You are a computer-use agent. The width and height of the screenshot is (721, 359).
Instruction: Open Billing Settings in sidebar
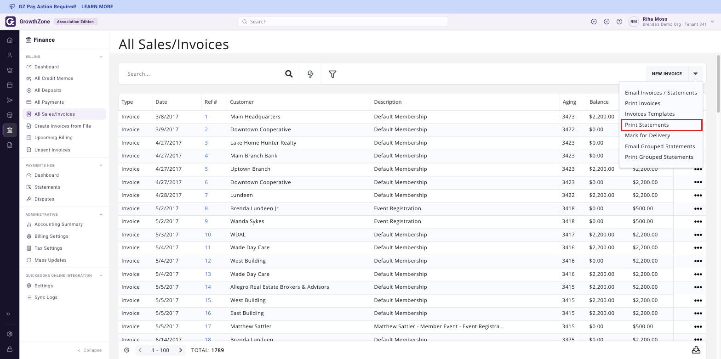[x=51, y=236]
